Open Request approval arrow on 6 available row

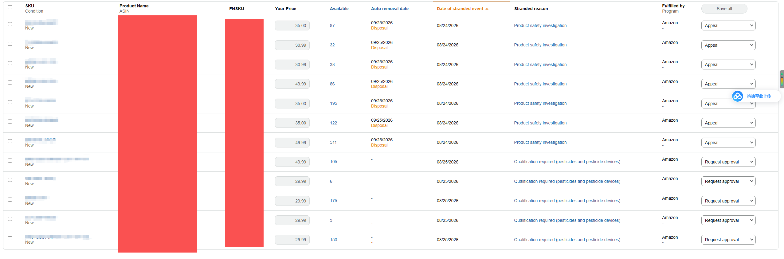[751, 181]
